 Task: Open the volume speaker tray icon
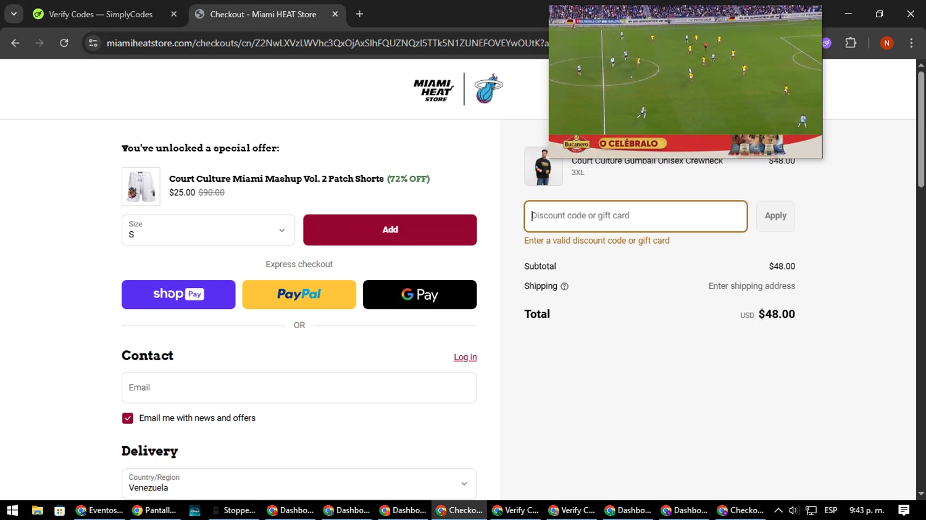pos(794,510)
